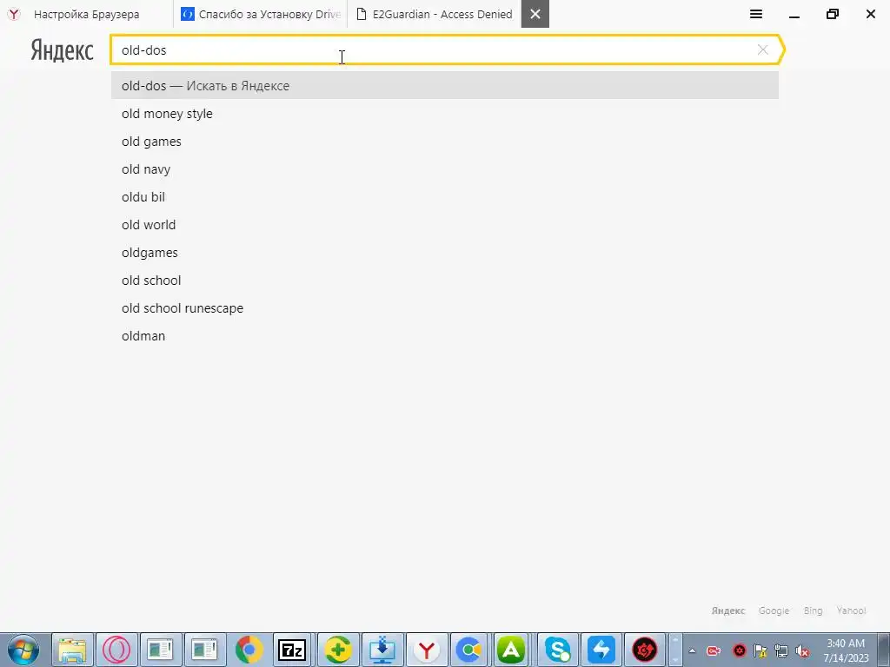The image size is (890, 667).
Task: Open Skype from the taskbar
Action: [x=558, y=650]
